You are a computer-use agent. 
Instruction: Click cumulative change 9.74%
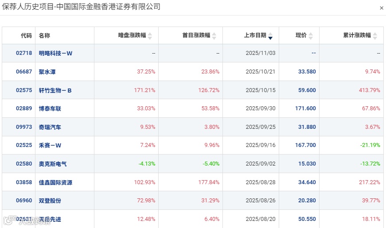click(372, 72)
